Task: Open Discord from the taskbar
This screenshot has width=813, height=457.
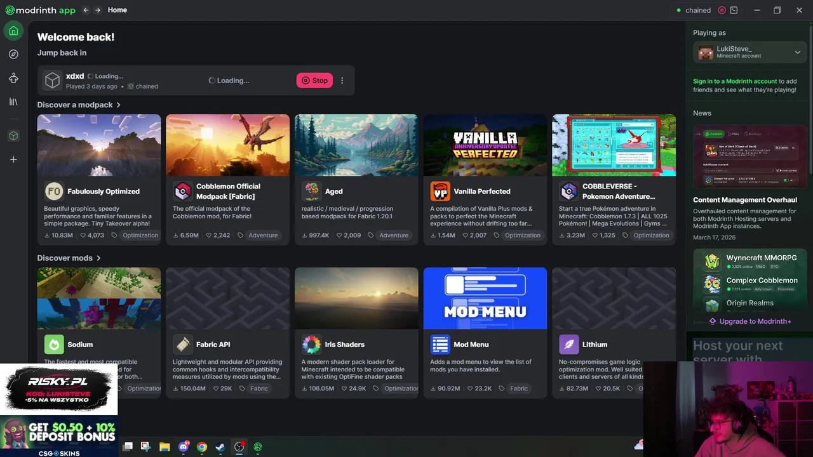Action: (x=184, y=447)
